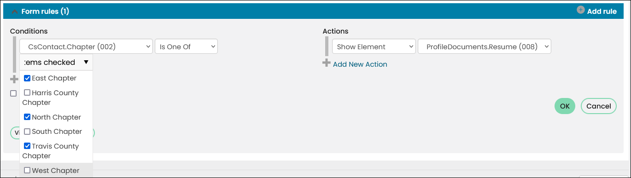Click the plus icon beside Add New Action

tap(327, 63)
